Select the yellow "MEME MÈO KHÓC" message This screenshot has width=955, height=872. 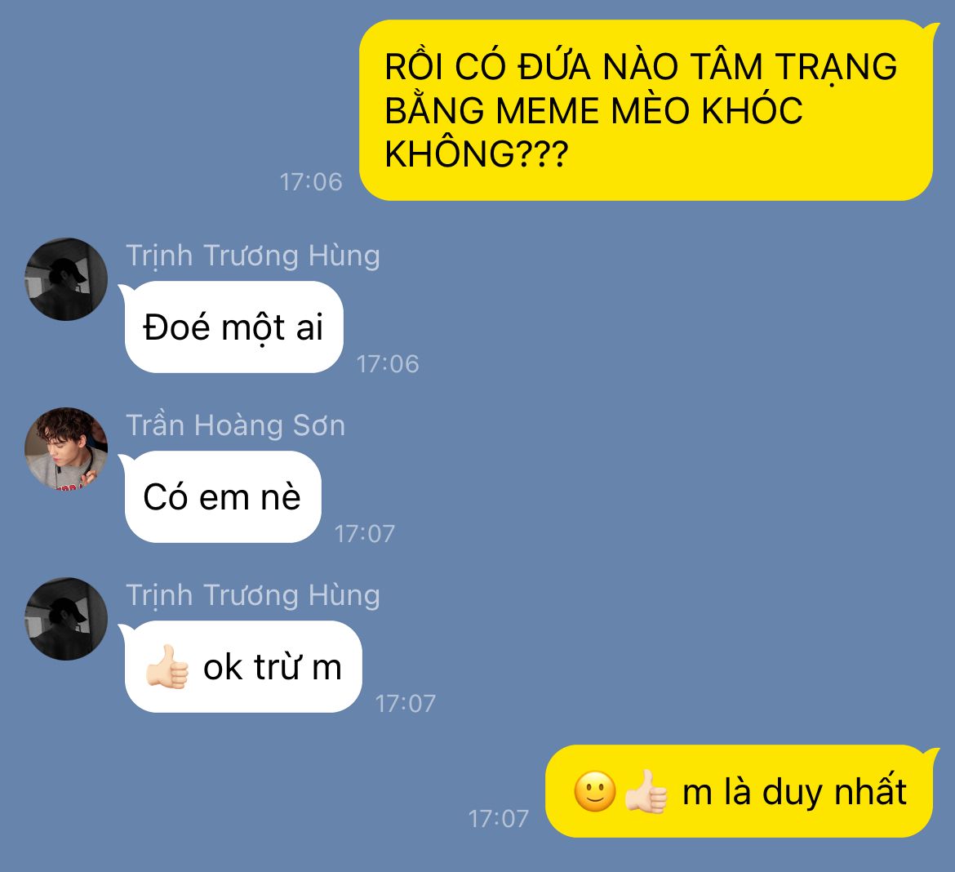pos(648,110)
